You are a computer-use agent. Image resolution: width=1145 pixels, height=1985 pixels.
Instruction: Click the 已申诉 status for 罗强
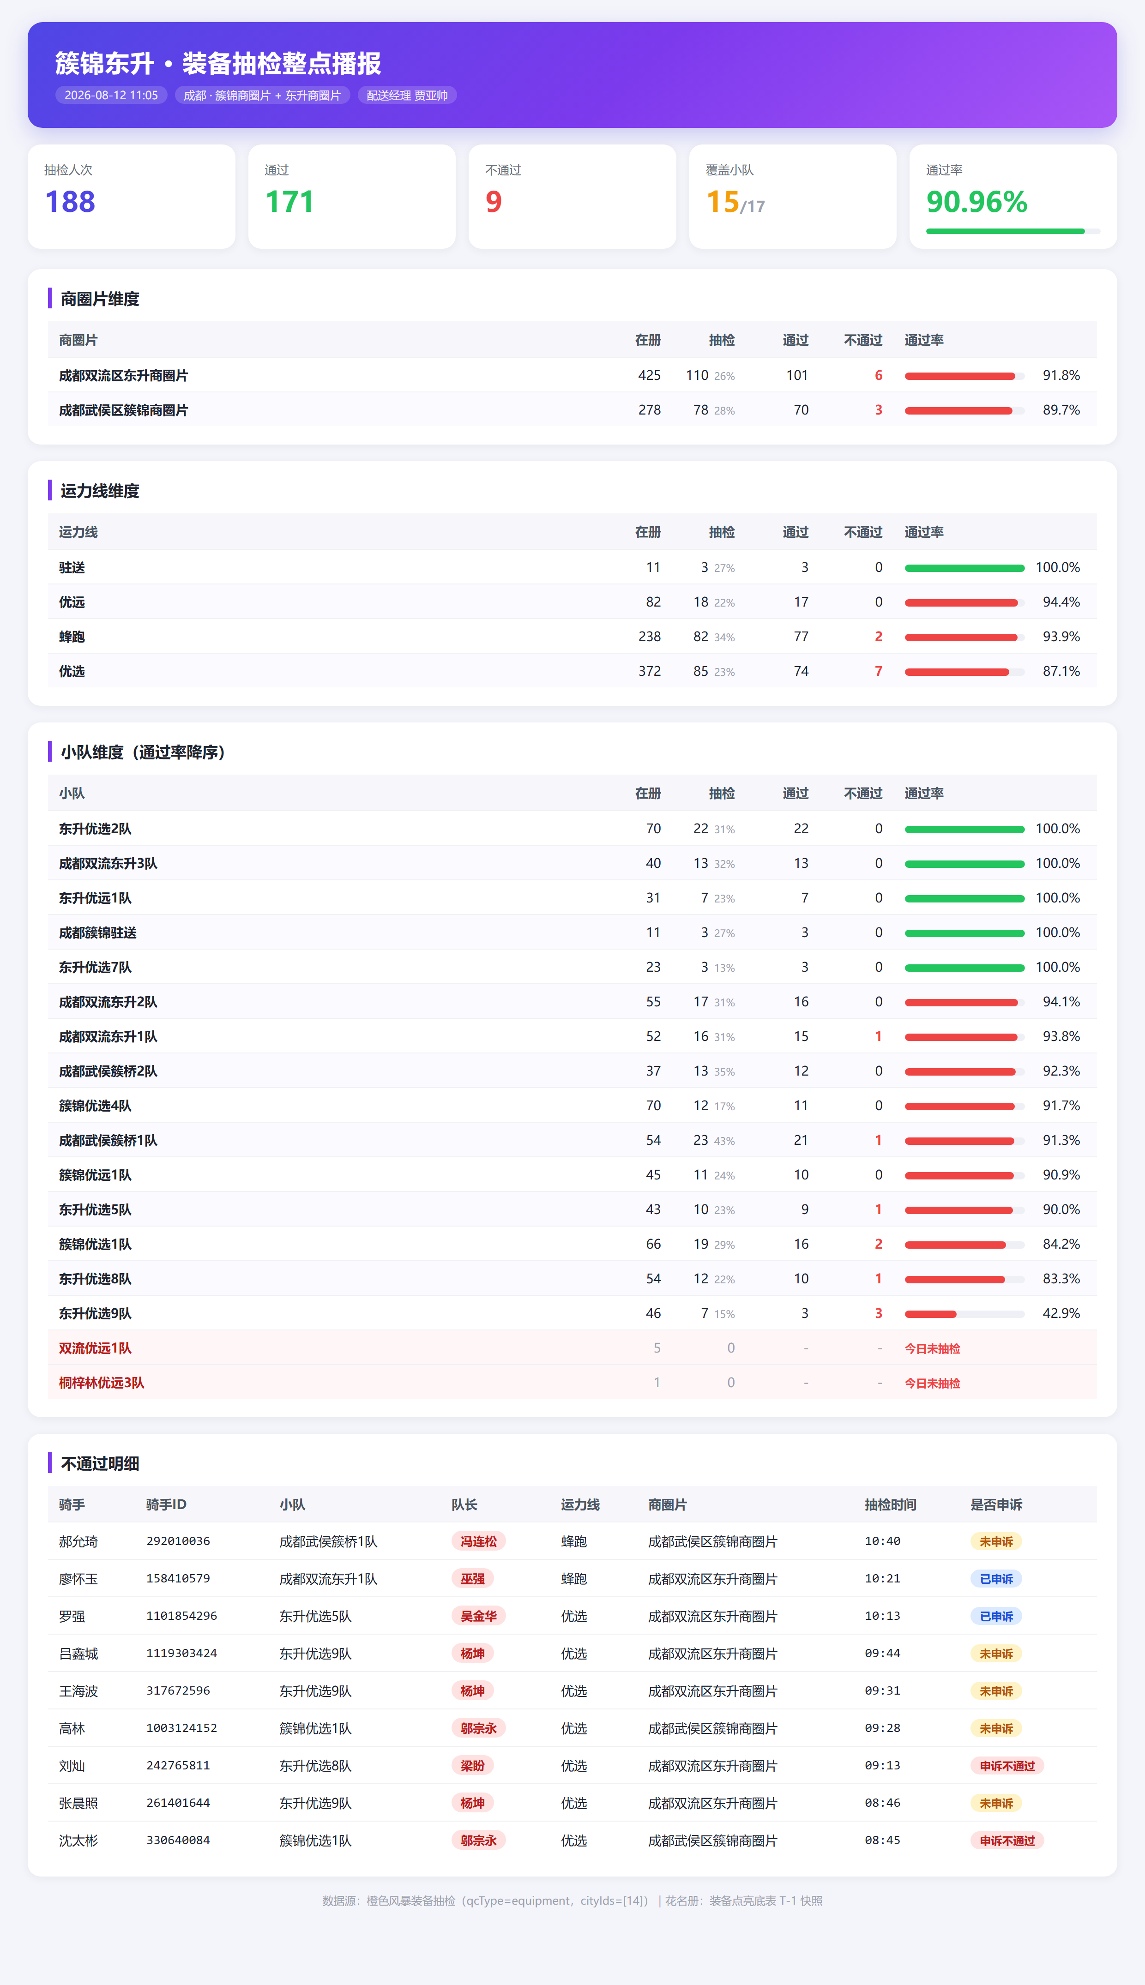(995, 1616)
